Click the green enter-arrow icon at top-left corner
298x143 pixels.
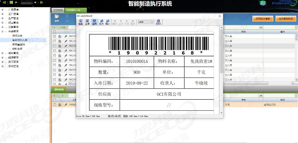[4, 2]
